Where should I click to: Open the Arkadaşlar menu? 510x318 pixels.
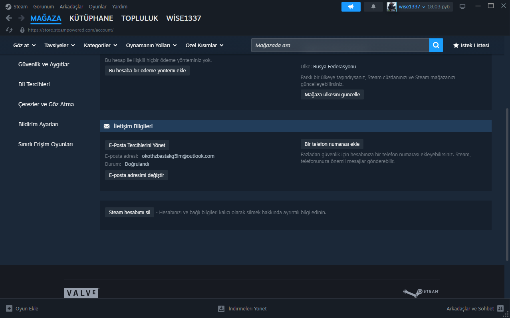[x=71, y=7]
